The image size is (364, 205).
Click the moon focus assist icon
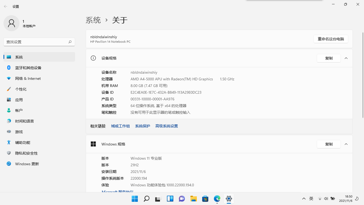pos(357,199)
